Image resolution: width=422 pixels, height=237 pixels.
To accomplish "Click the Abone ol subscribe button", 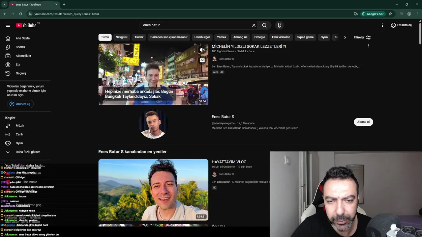I will [x=363, y=122].
